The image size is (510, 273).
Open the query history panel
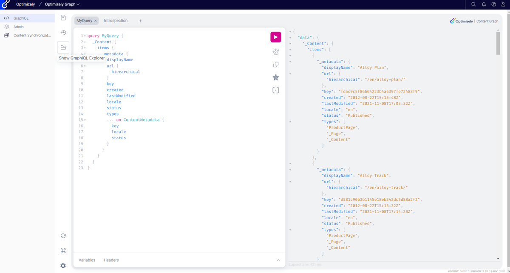(63, 32)
